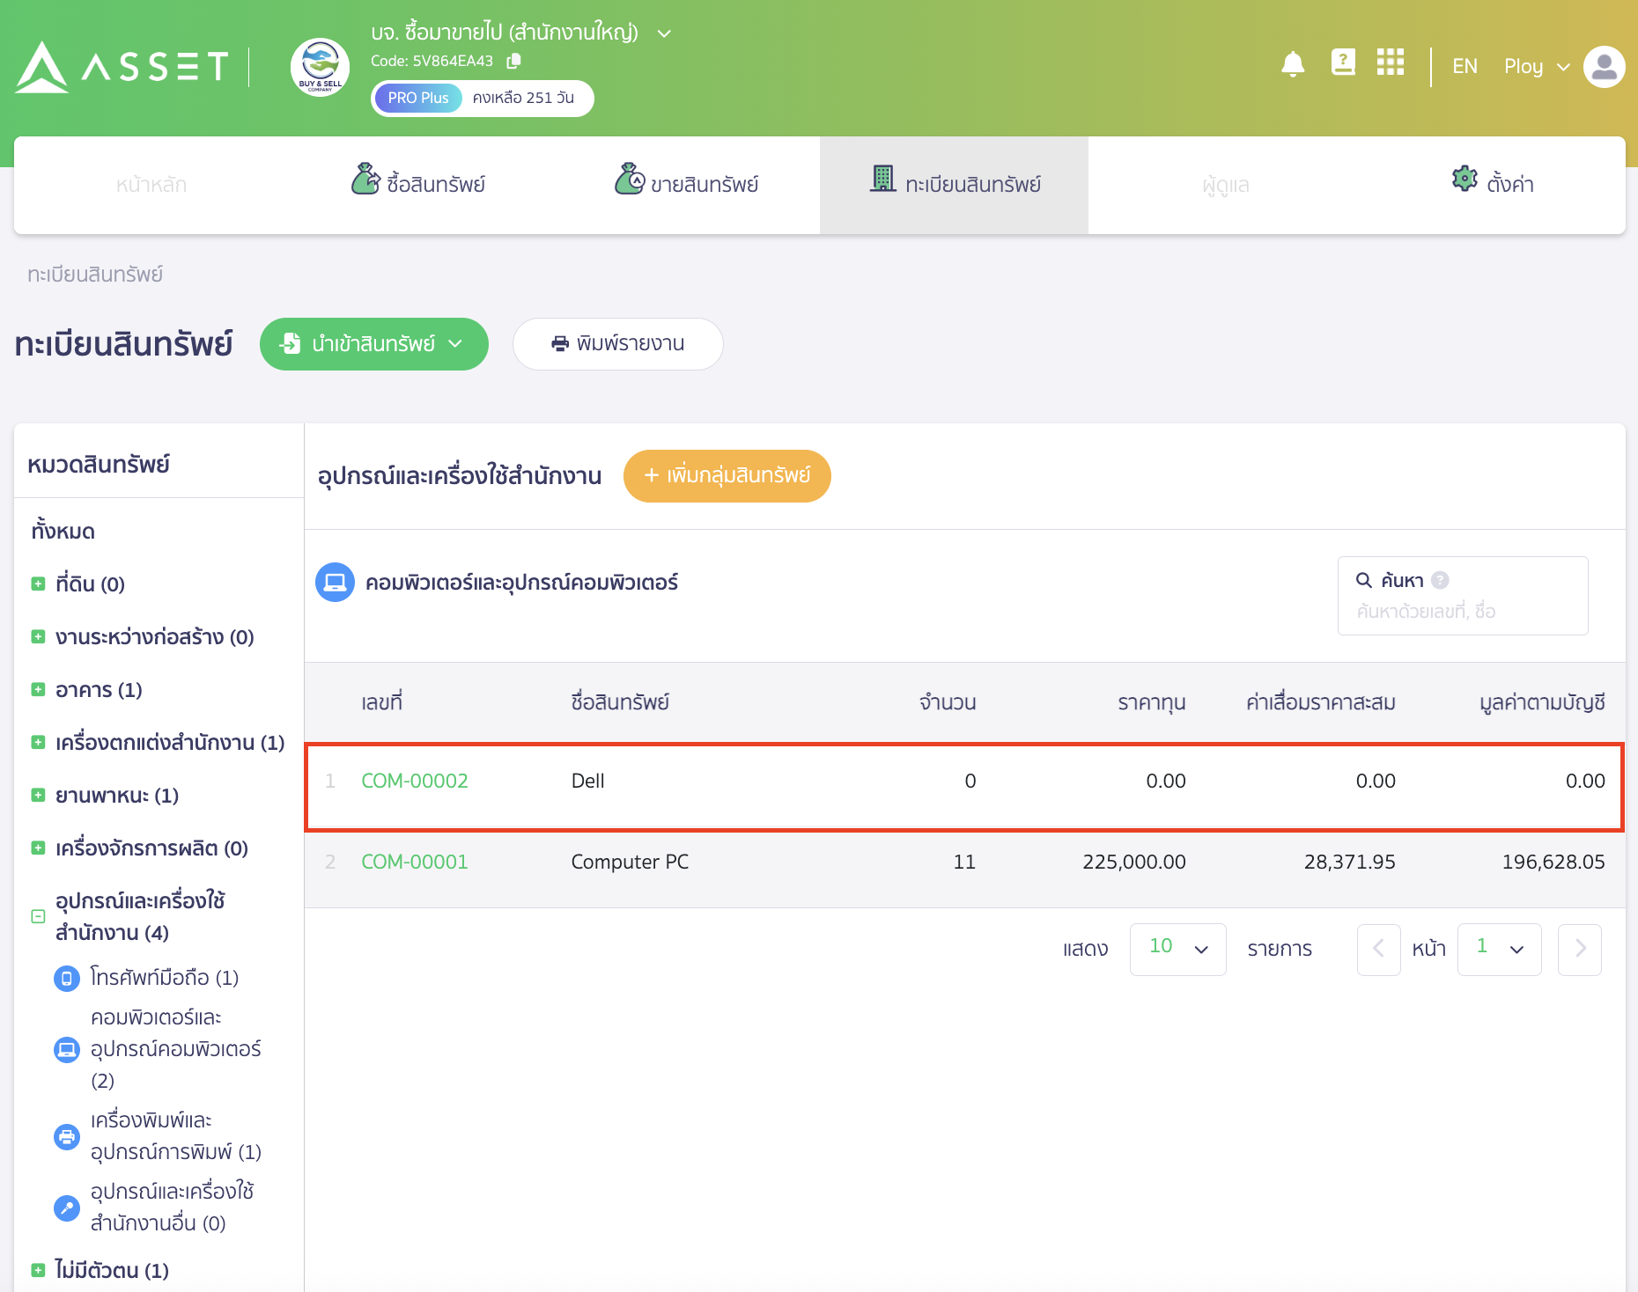Click the search help question mark icon
The height and width of the screenshot is (1292, 1638).
tap(1440, 580)
